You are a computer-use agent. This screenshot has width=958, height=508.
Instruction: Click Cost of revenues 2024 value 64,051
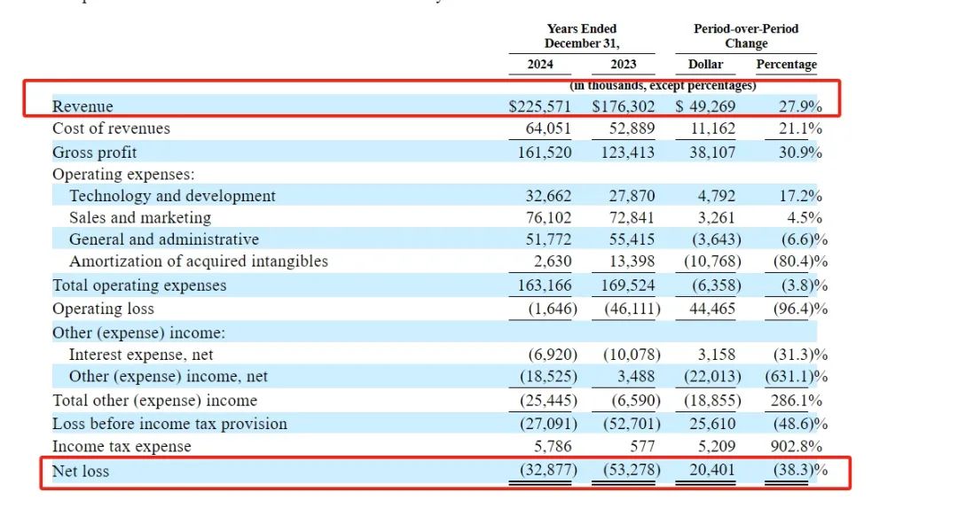click(x=548, y=129)
